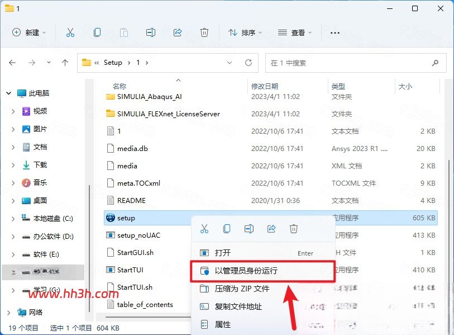Select the table_of_contents file
This screenshot has height=335, width=454.
[x=145, y=305]
